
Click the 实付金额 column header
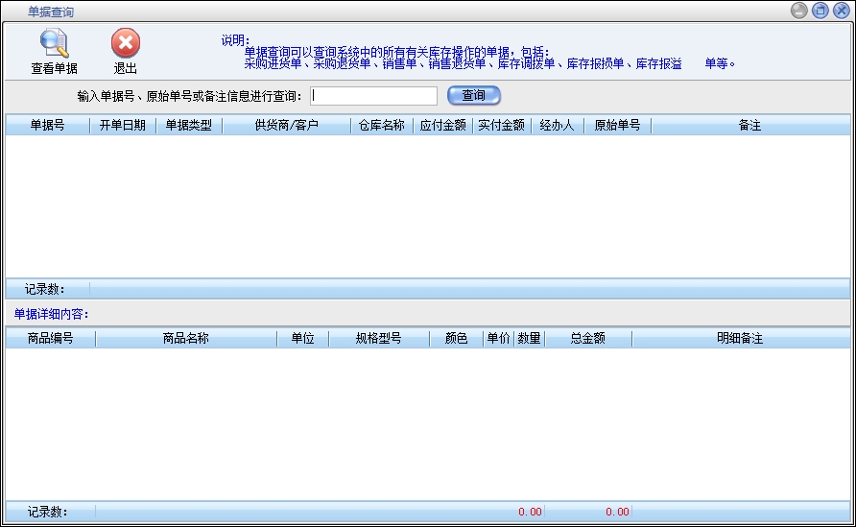(x=502, y=126)
